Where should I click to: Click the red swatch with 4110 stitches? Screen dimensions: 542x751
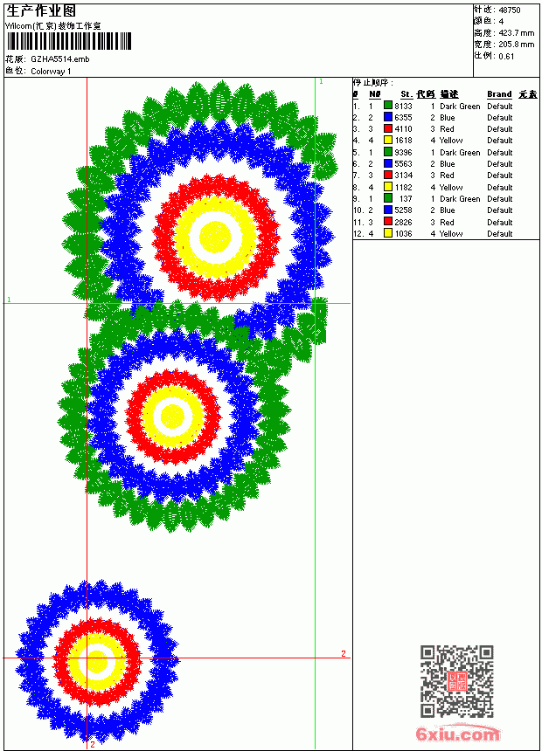[388, 128]
